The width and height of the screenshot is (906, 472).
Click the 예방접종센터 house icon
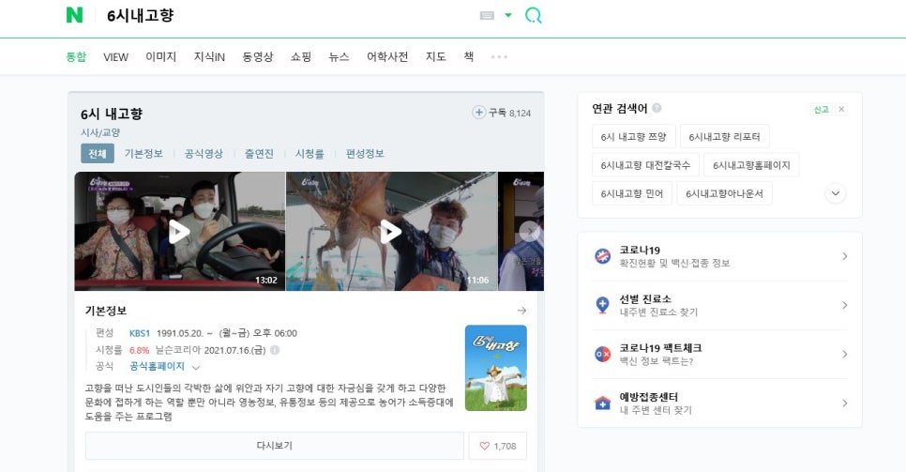pos(603,403)
